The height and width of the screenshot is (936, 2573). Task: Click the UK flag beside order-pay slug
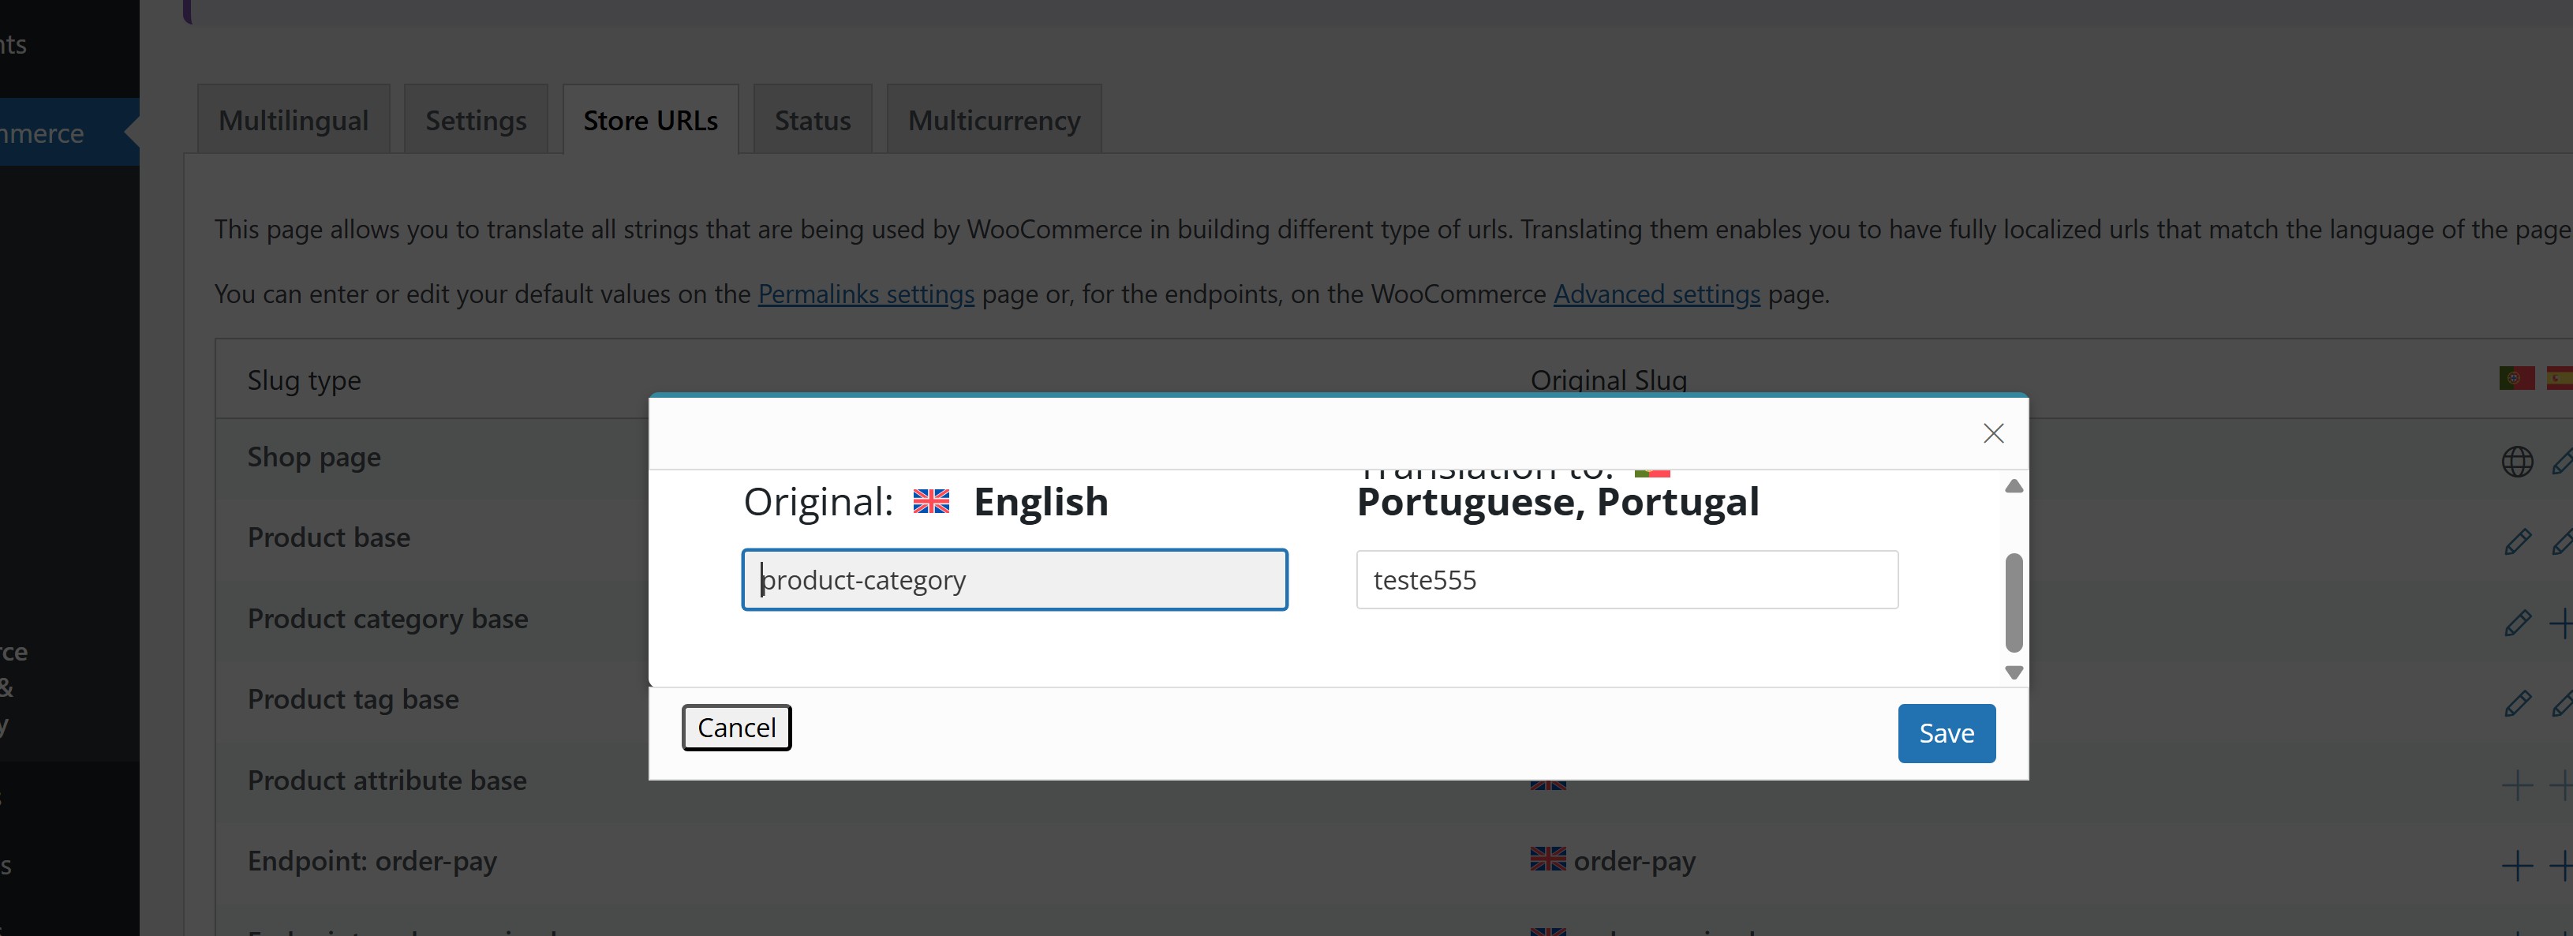(1547, 859)
